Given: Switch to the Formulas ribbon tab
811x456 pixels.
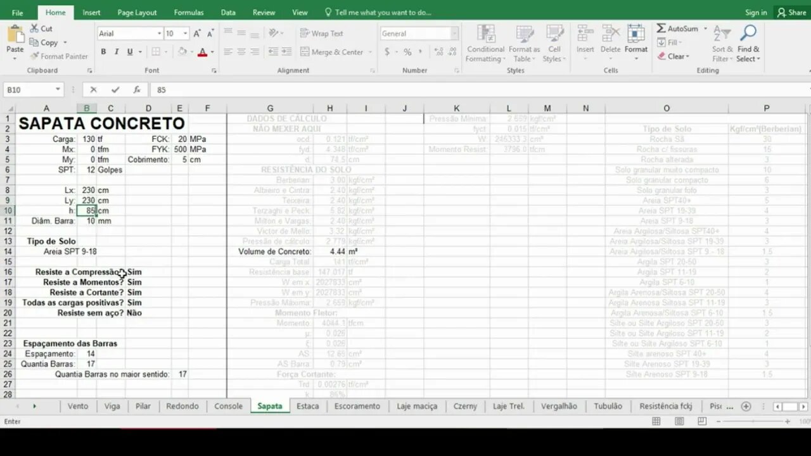Looking at the screenshot, I should (189, 13).
